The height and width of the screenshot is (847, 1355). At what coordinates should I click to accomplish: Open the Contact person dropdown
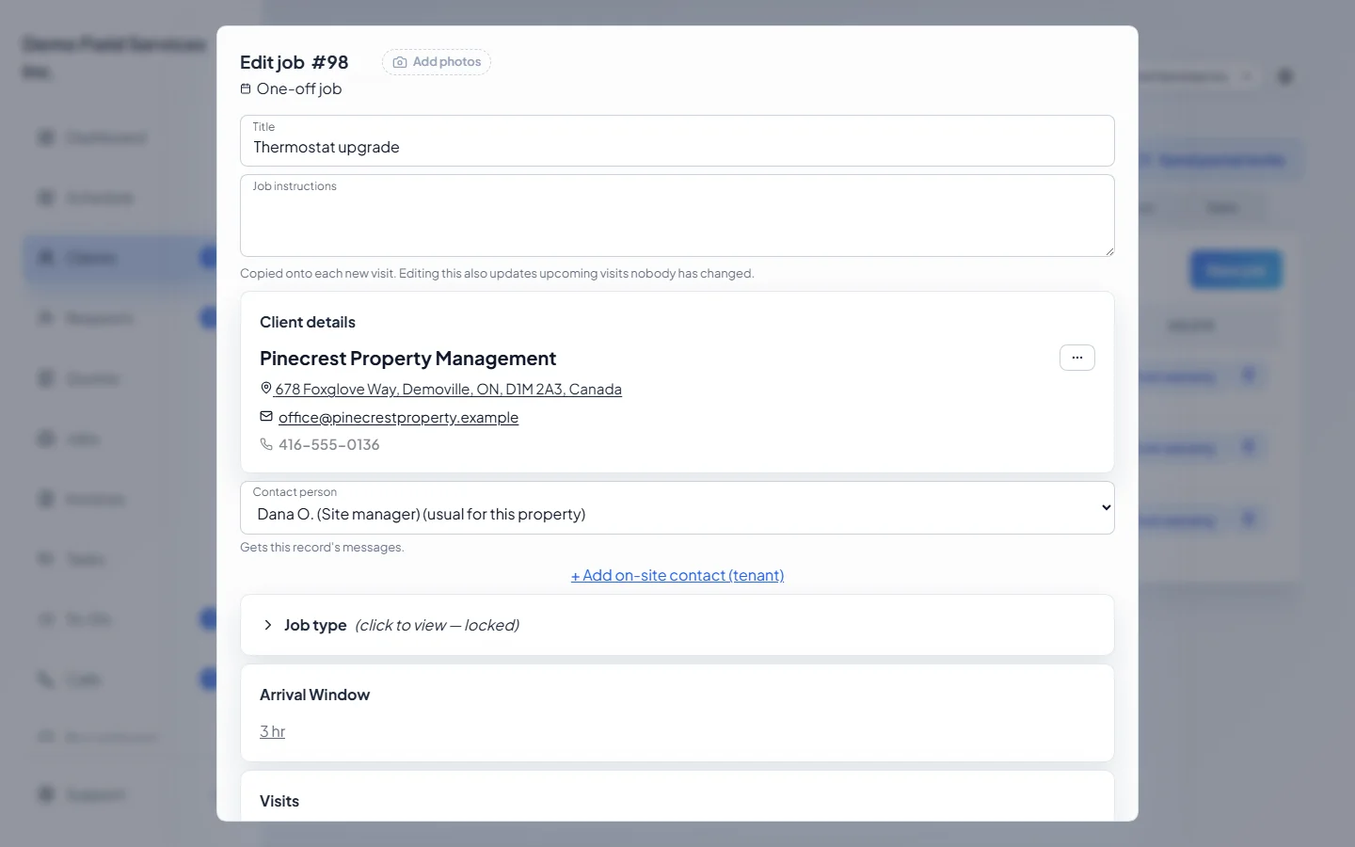[677, 508]
